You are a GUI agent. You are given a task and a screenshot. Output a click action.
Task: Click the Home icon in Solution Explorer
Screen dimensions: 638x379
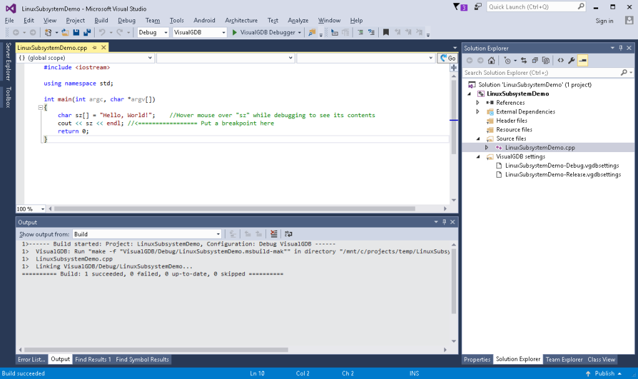(491, 60)
